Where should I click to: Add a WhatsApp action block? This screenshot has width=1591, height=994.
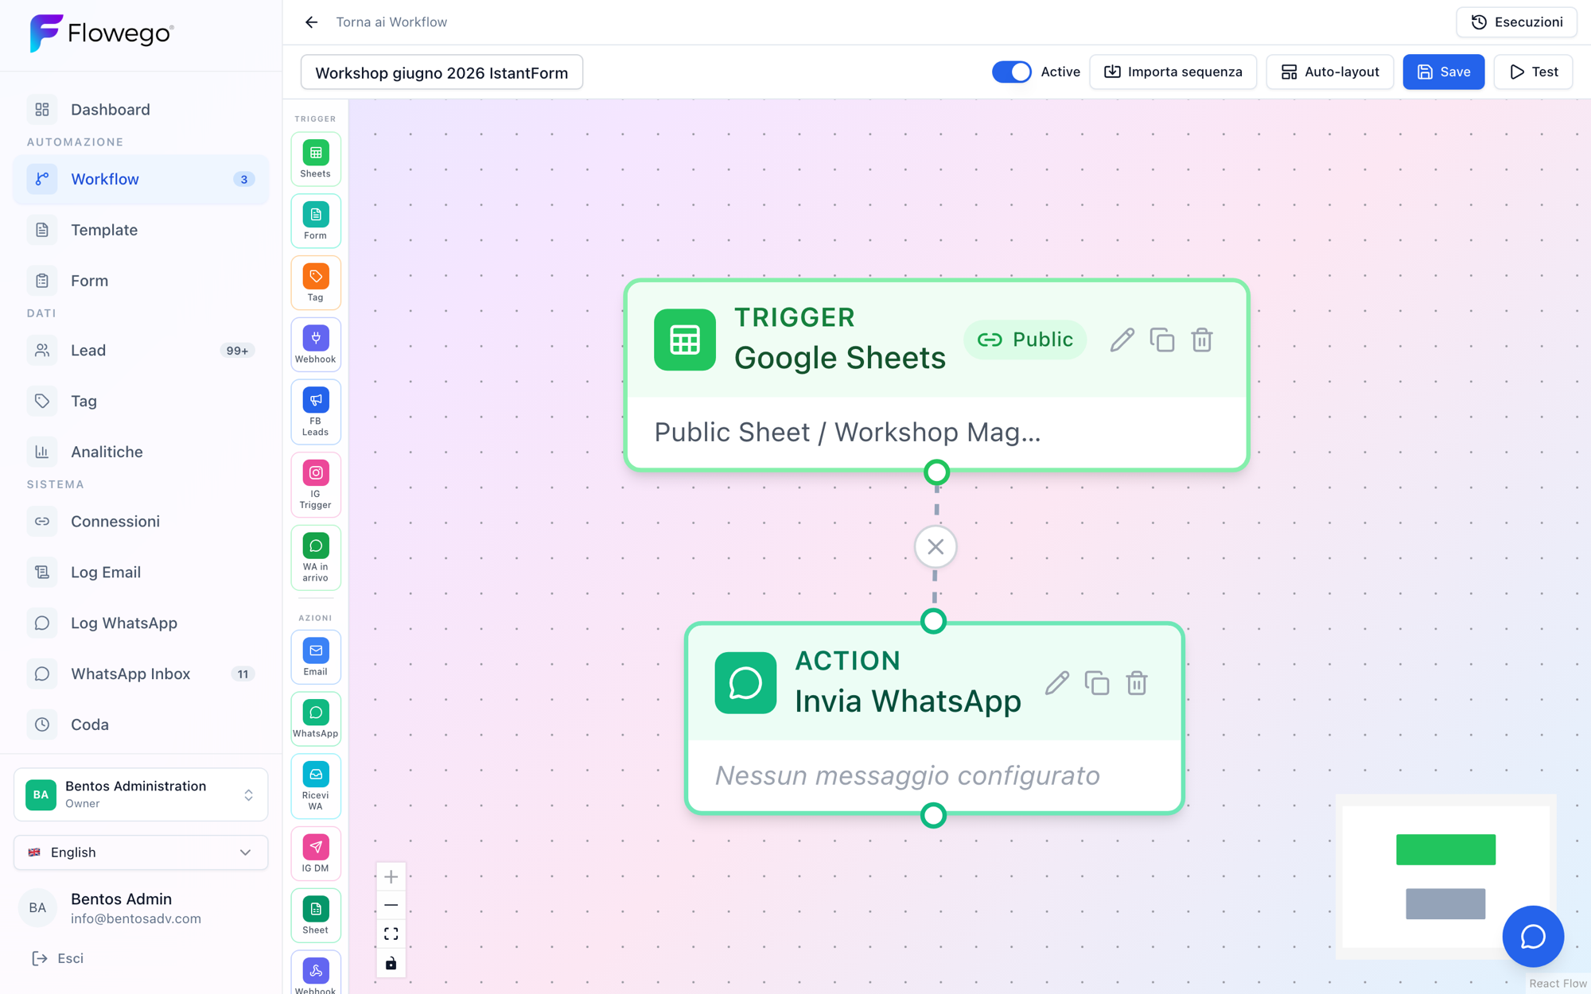click(x=316, y=719)
